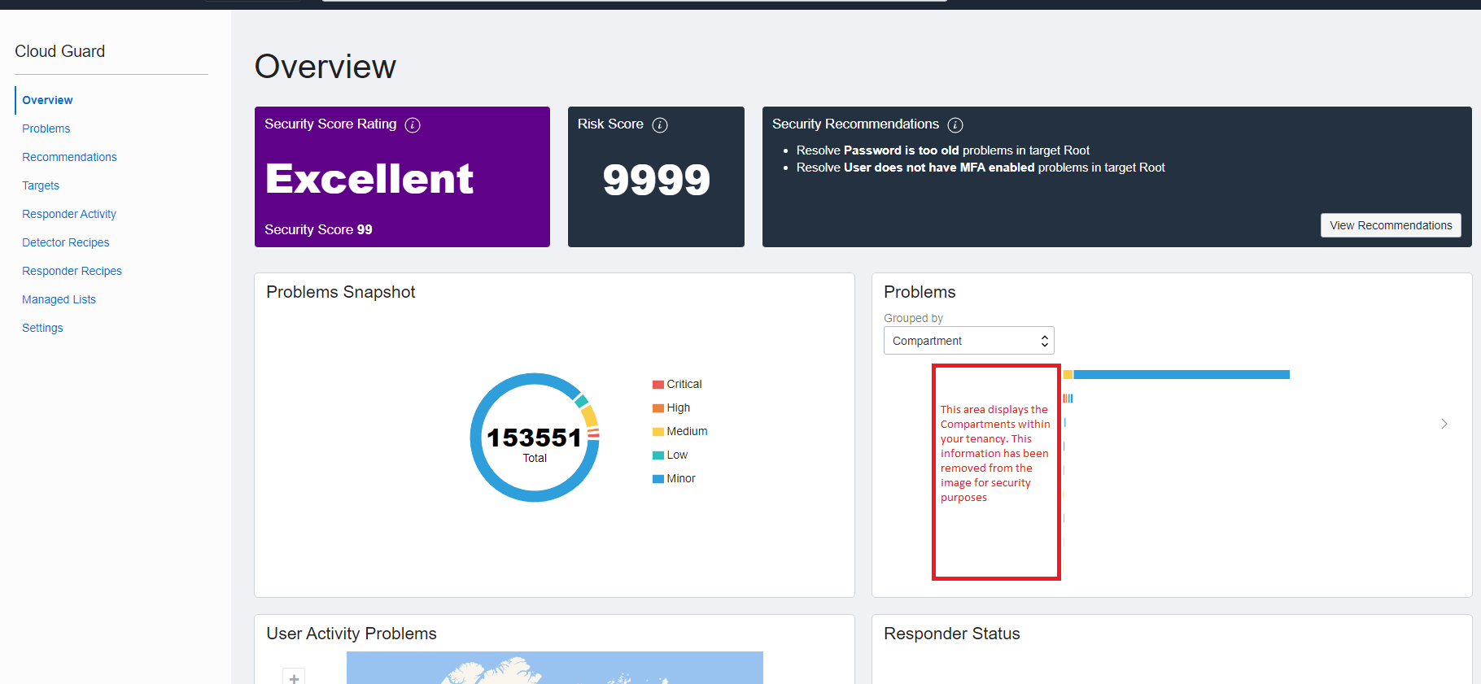Click the High legend orange swatch

[x=658, y=408]
